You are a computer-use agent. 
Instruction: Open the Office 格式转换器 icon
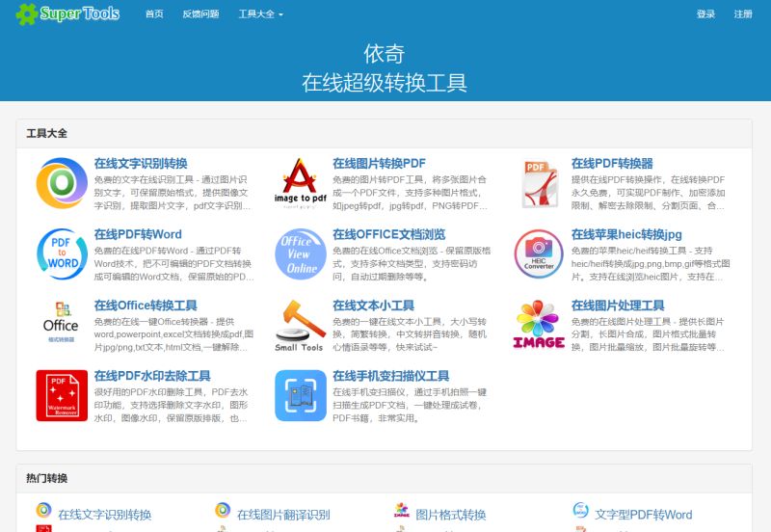(61, 322)
